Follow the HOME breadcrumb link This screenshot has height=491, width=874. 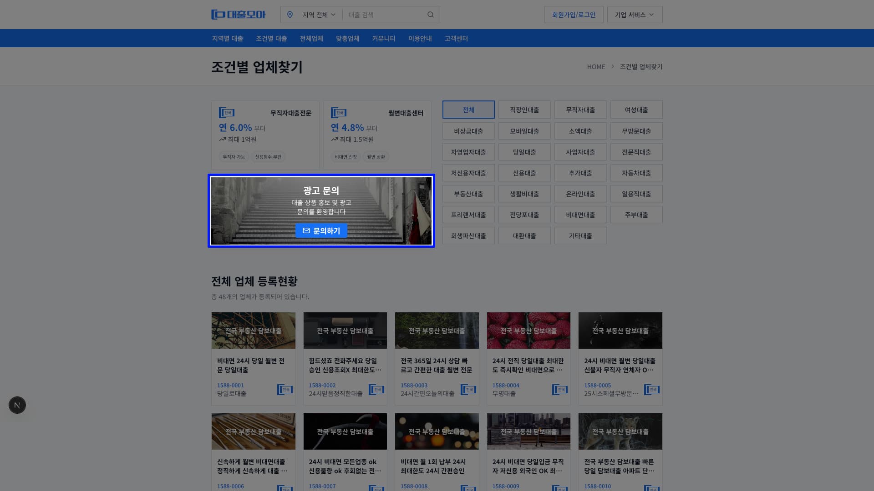[596, 66]
